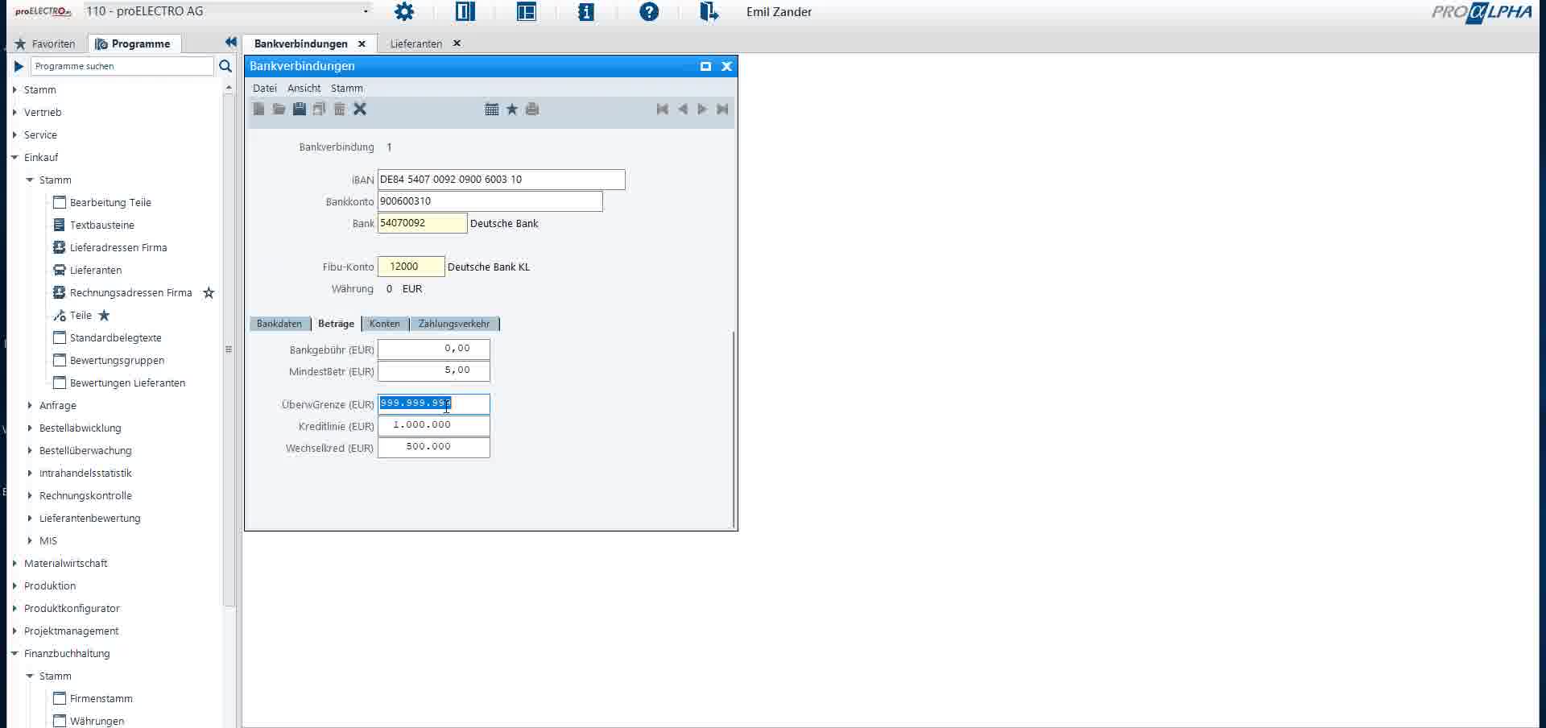Image resolution: width=1546 pixels, height=728 pixels.
Task: Expand the Anfrage tree node
Action: click(30, 405)
